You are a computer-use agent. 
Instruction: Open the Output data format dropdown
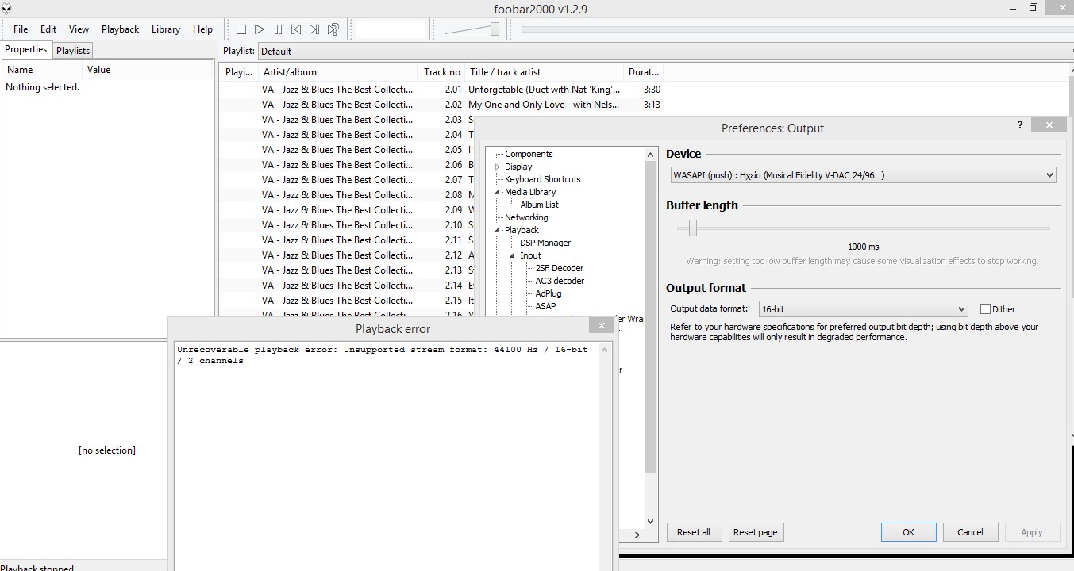click(863, 309)
